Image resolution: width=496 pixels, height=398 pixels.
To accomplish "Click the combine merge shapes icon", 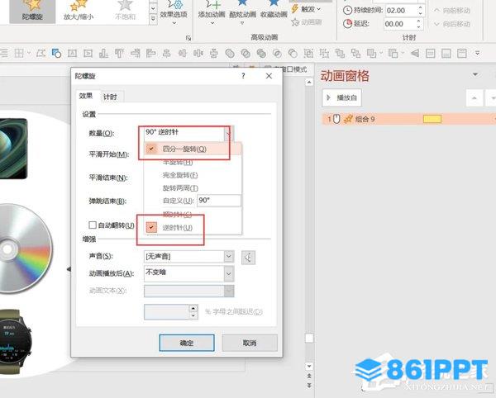I will click(246, 54).
